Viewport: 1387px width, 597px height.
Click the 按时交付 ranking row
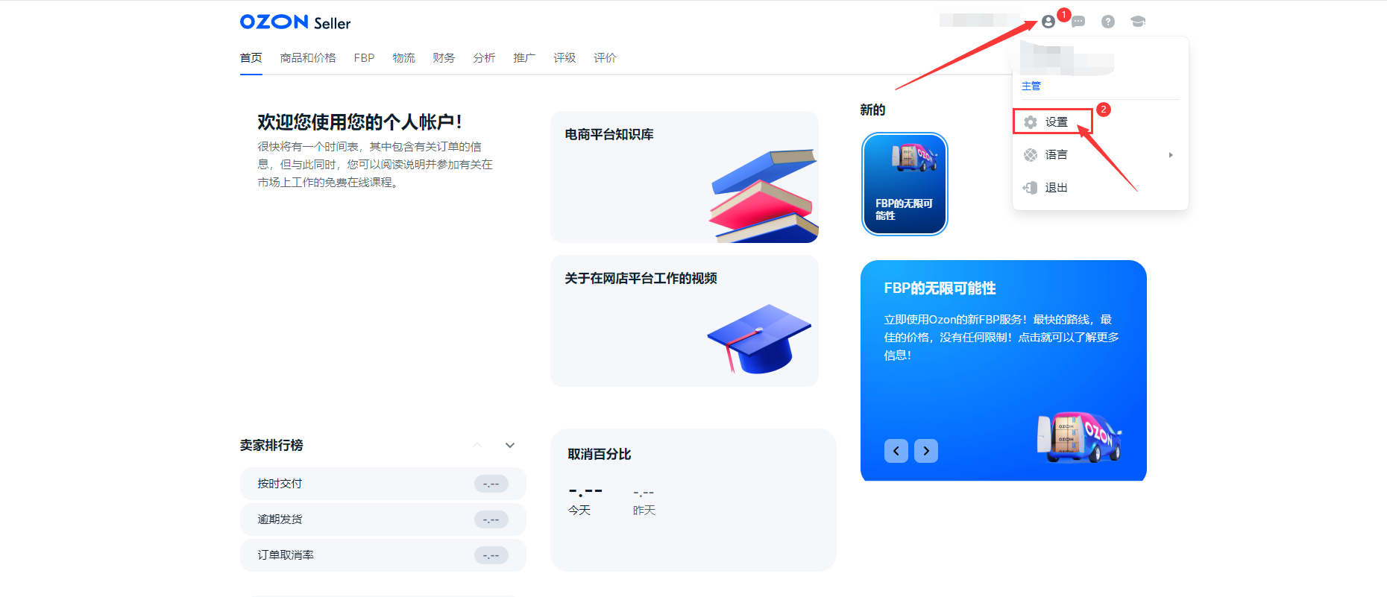[383, 484]
